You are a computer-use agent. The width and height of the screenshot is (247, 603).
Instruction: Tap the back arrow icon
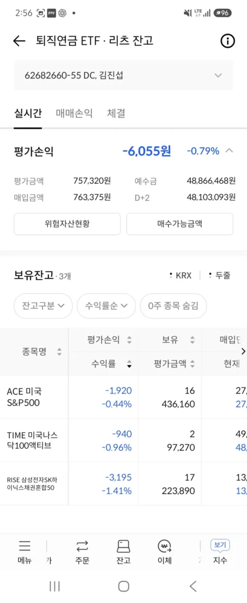[19, 41]
